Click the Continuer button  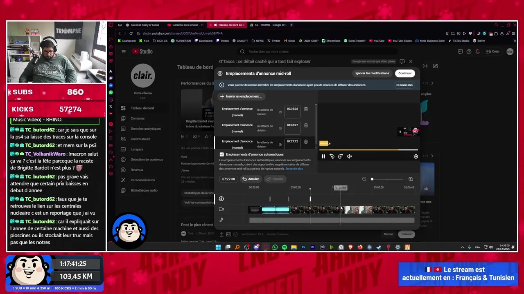tap(405, 73)
